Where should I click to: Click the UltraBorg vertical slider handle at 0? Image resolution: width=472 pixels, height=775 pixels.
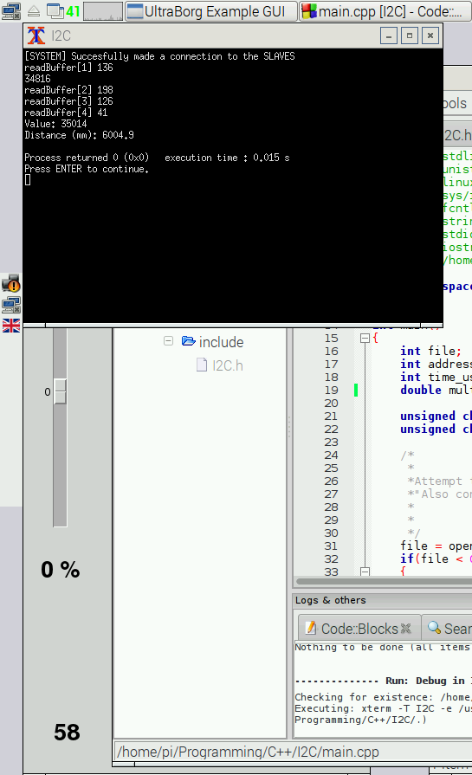[x=61, y=391]
